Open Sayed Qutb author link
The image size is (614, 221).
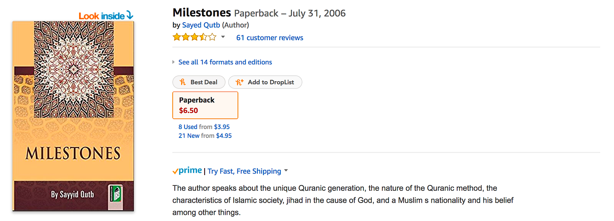pos(201,25)
